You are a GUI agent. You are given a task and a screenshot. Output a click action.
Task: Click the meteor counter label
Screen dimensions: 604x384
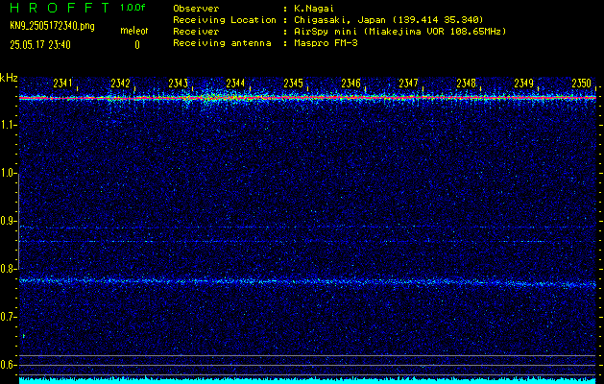pos(134,31)
